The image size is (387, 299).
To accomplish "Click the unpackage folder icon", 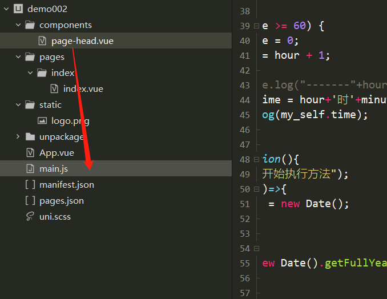I will point(30,137).
